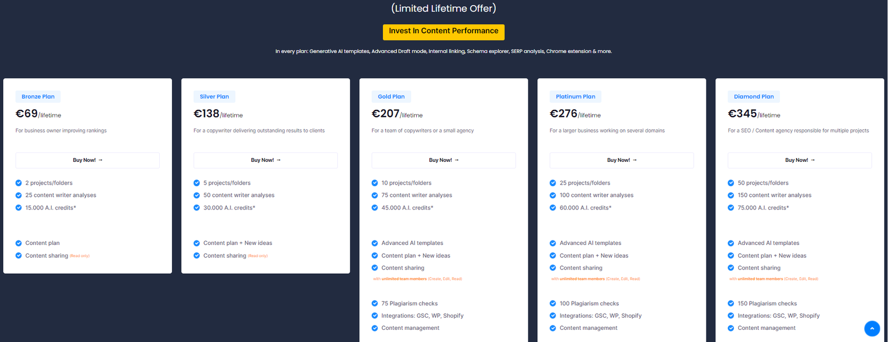This screenshot has height=342, width=888.
Task: Click checkmark icon beside 150 Plagiarism checks
Action: [731, 304]
